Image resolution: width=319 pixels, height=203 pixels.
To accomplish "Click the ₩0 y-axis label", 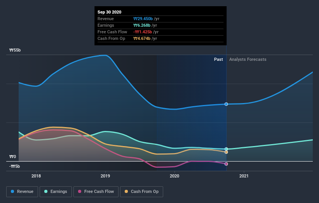I will coord(12,157).
